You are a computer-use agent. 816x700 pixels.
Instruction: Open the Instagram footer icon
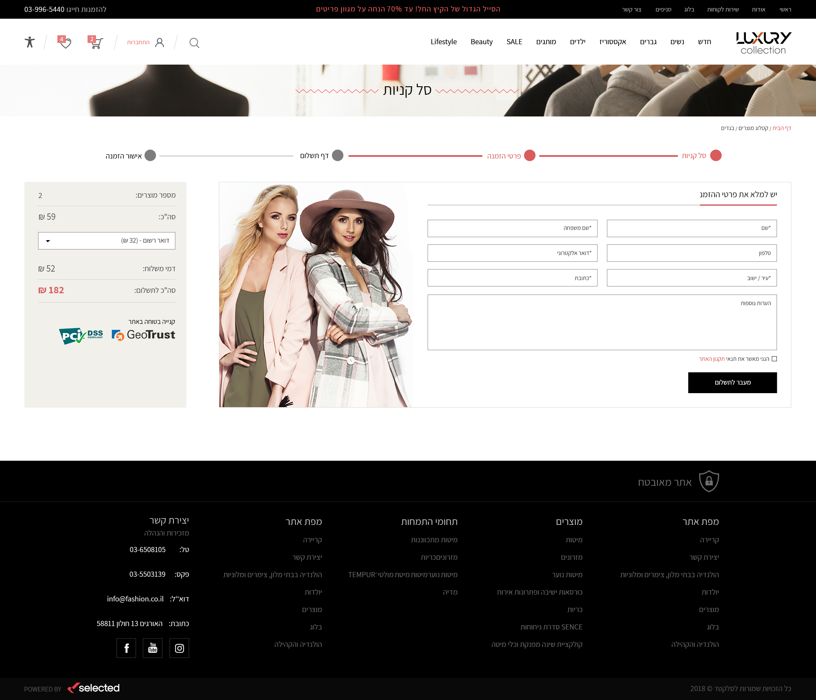click(179, 648)
